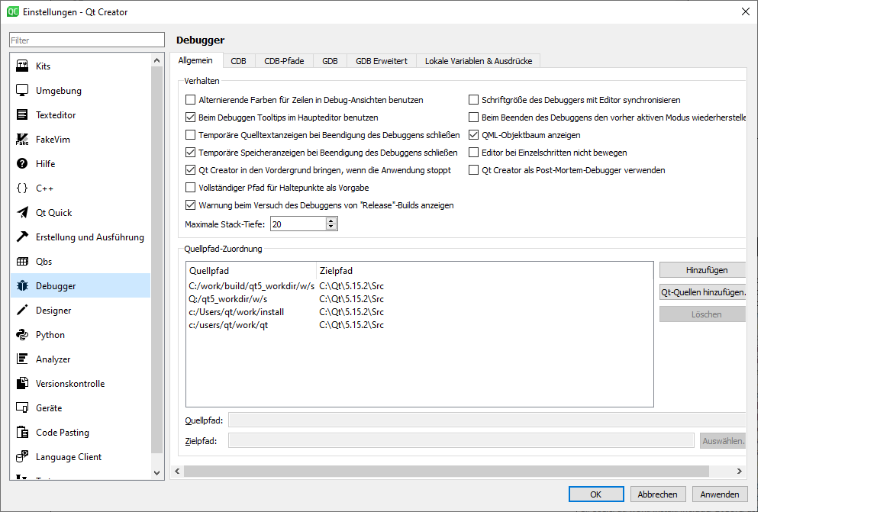The image size is (877, 512).
Task: Select the Q:/qt5_workdir/w/s mapping row
Action: [x=420, y=299]
